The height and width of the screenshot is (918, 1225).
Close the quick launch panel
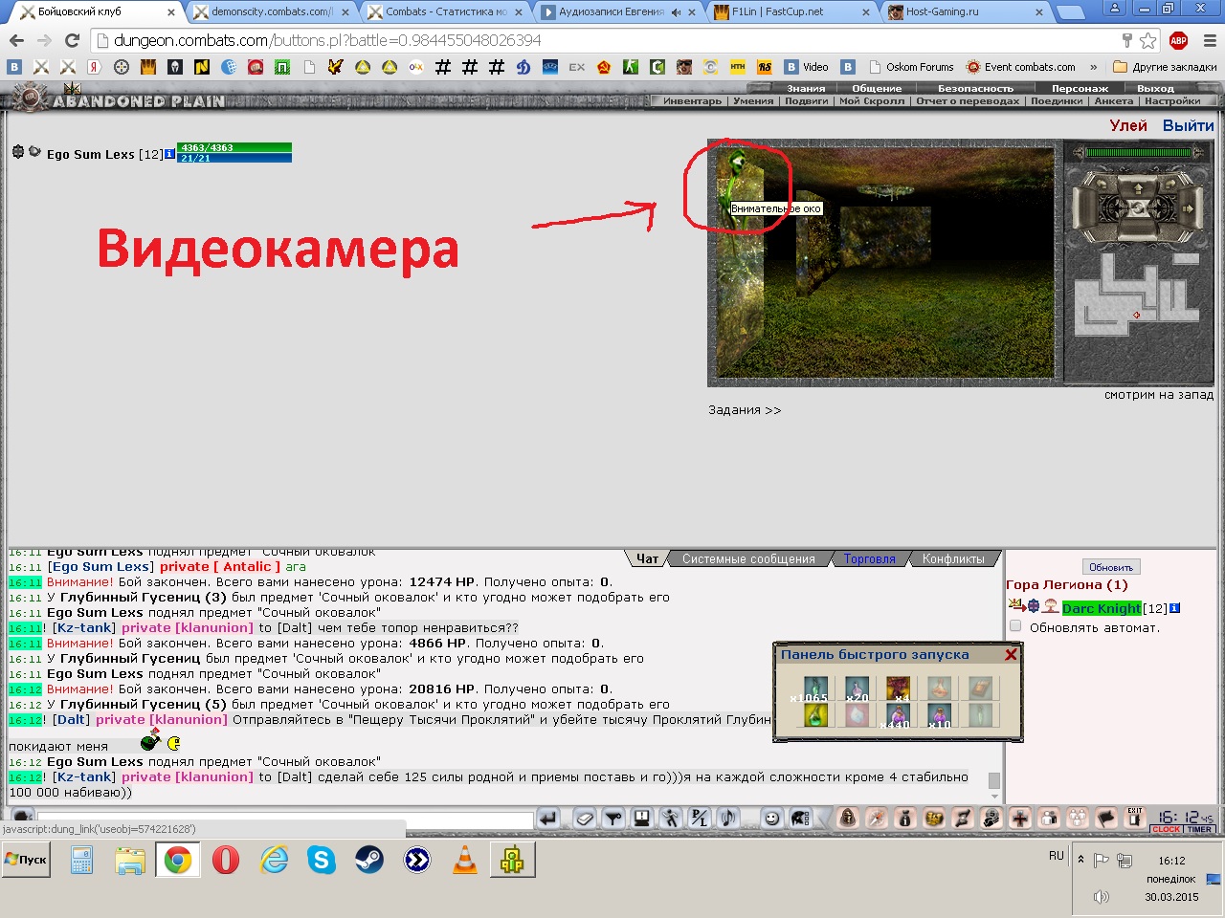[x=1011, y=655]
